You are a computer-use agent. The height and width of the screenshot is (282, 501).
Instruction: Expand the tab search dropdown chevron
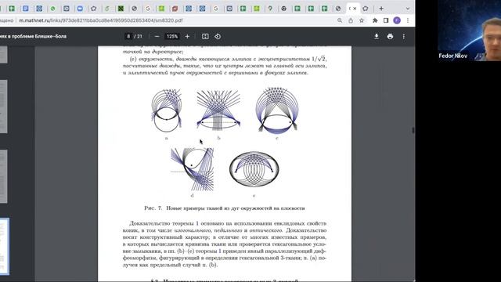tap(407, 9)
